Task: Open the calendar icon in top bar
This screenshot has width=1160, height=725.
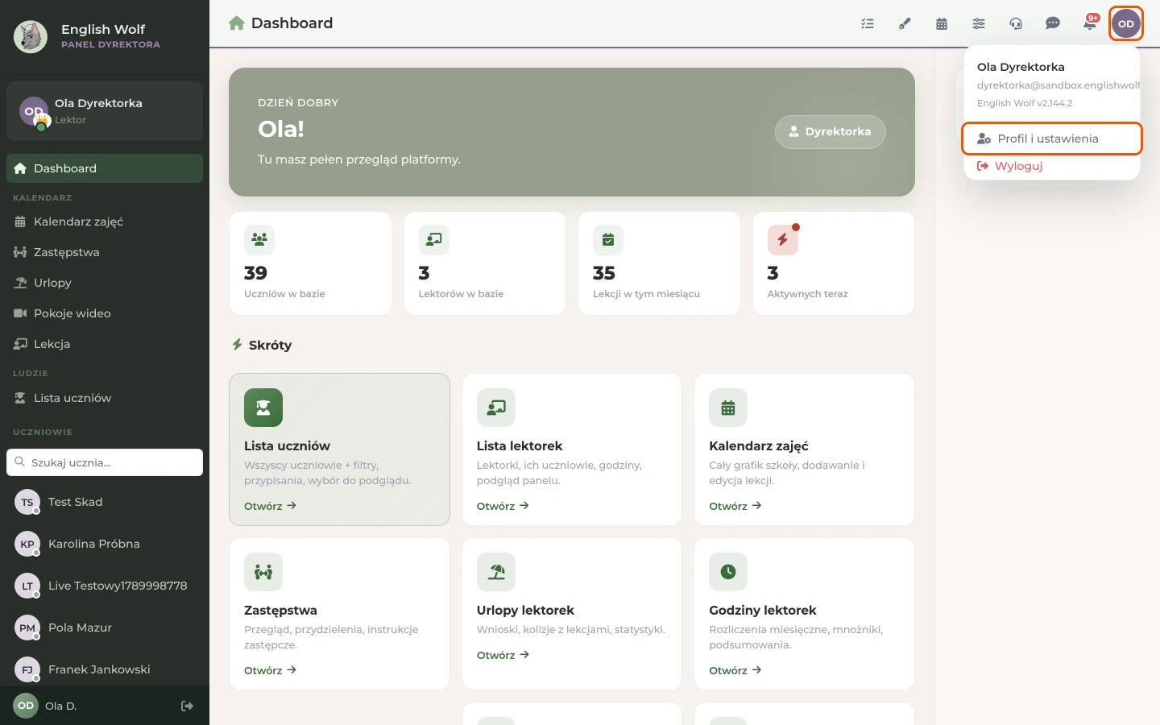Action: (942, 23)
